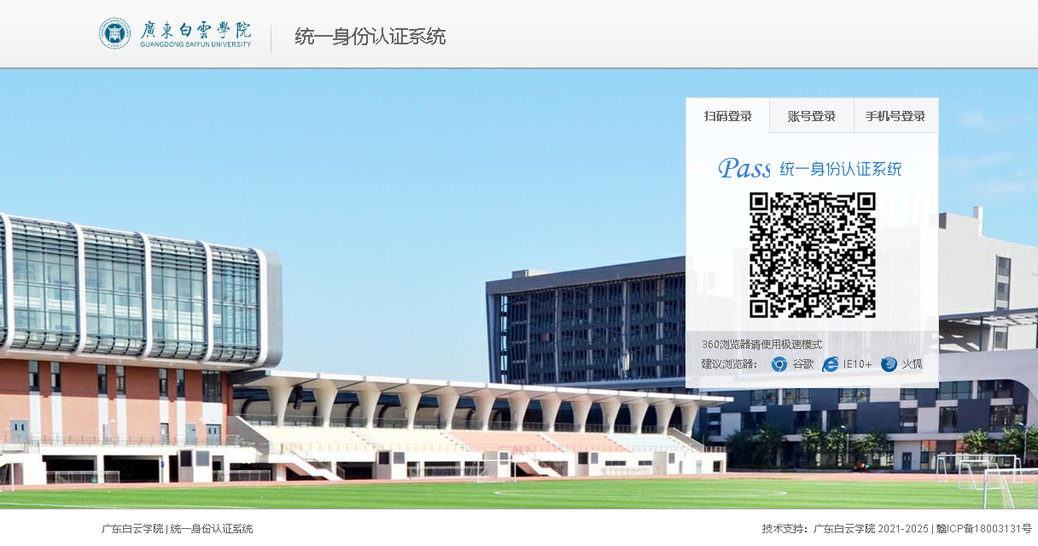Click the 360浏览器请使用极速模式 notice
The height and width of the screenshot is (546, 1038).
[x=761, y=345]
